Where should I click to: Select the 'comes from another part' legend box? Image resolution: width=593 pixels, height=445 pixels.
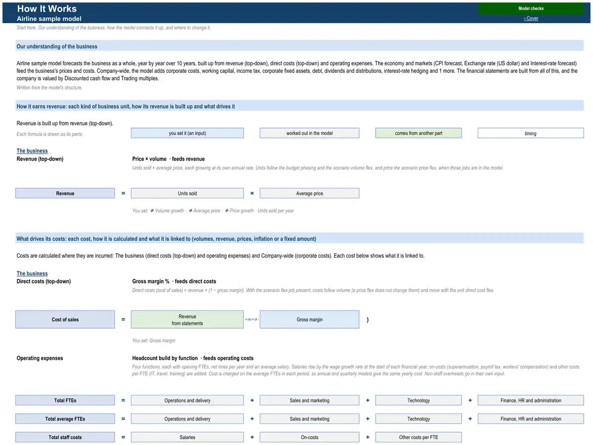click(419, 133)
